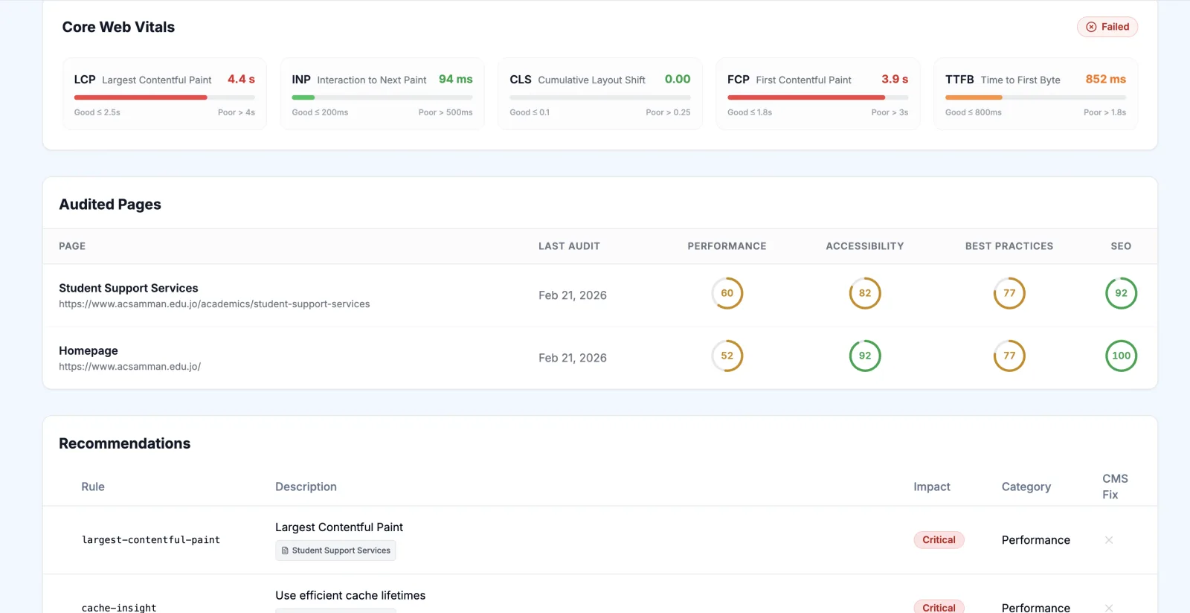Click the Feb 21, 2026 date for Homepage
This screenshot has width=1190, height=613.
tap(573, 358)
